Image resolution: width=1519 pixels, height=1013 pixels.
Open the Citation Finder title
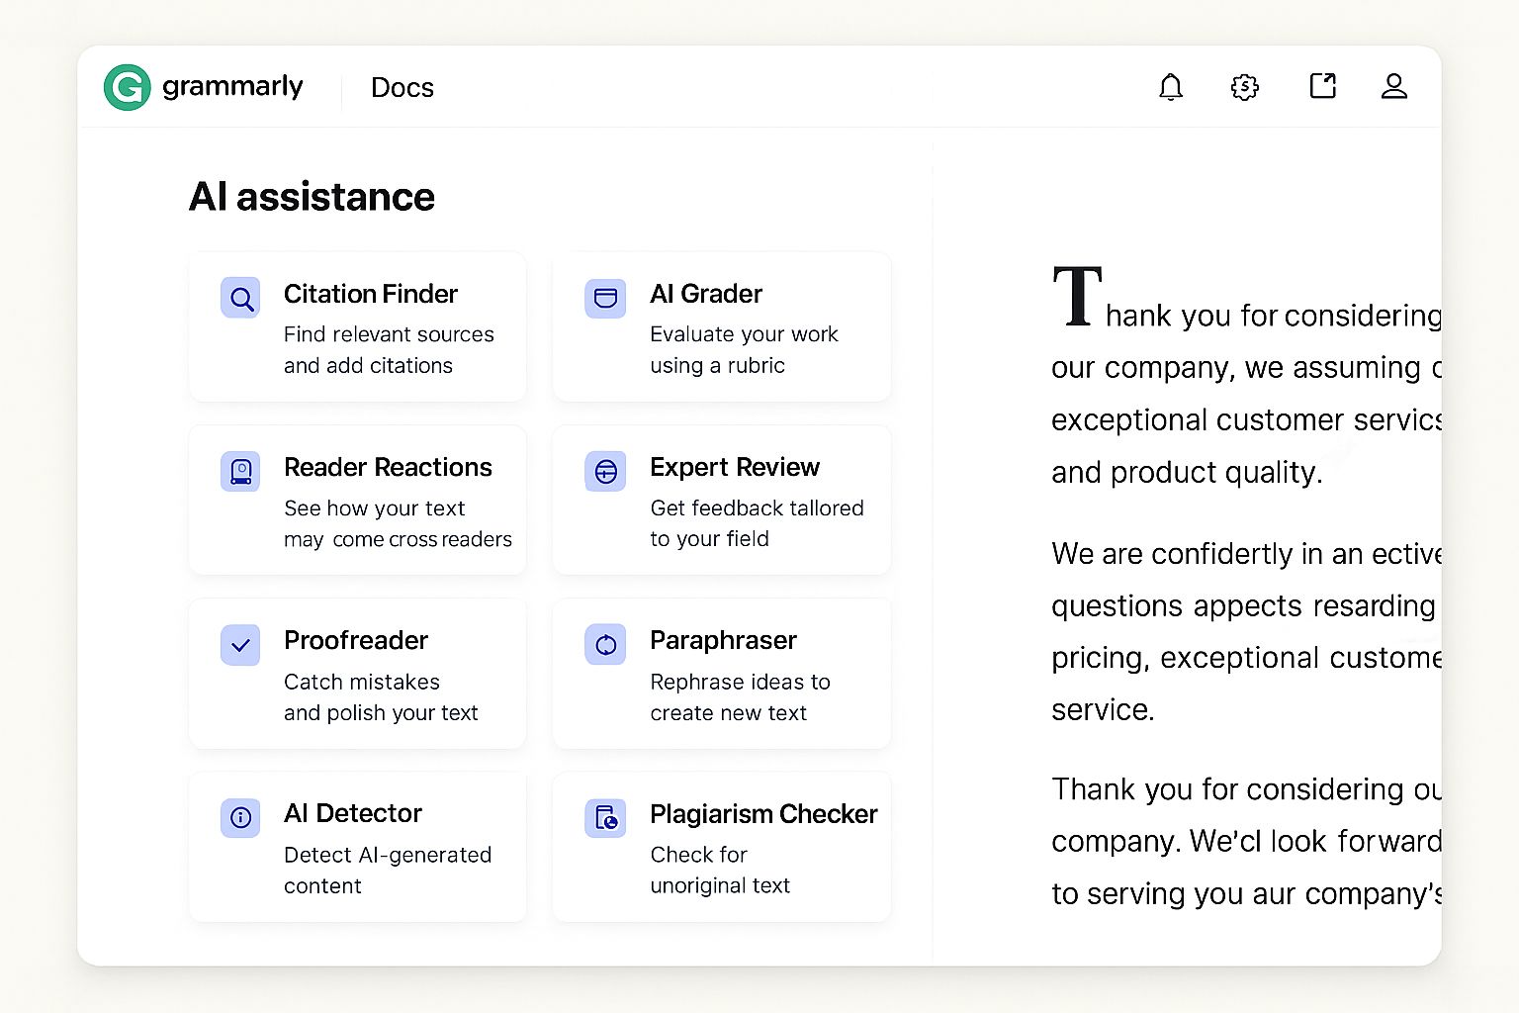click(x=371, y=294)
